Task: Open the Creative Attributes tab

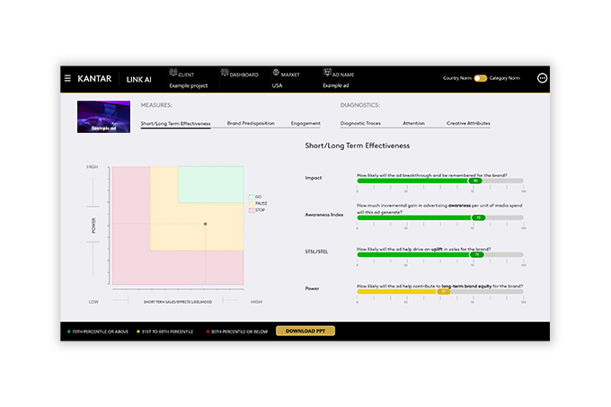Action: (468, 123)
